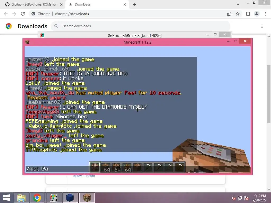Viewport: 271px width, 203px height.
Task: Click 'PEPEgayming joined the game' line
Action: tap(64, 121)
